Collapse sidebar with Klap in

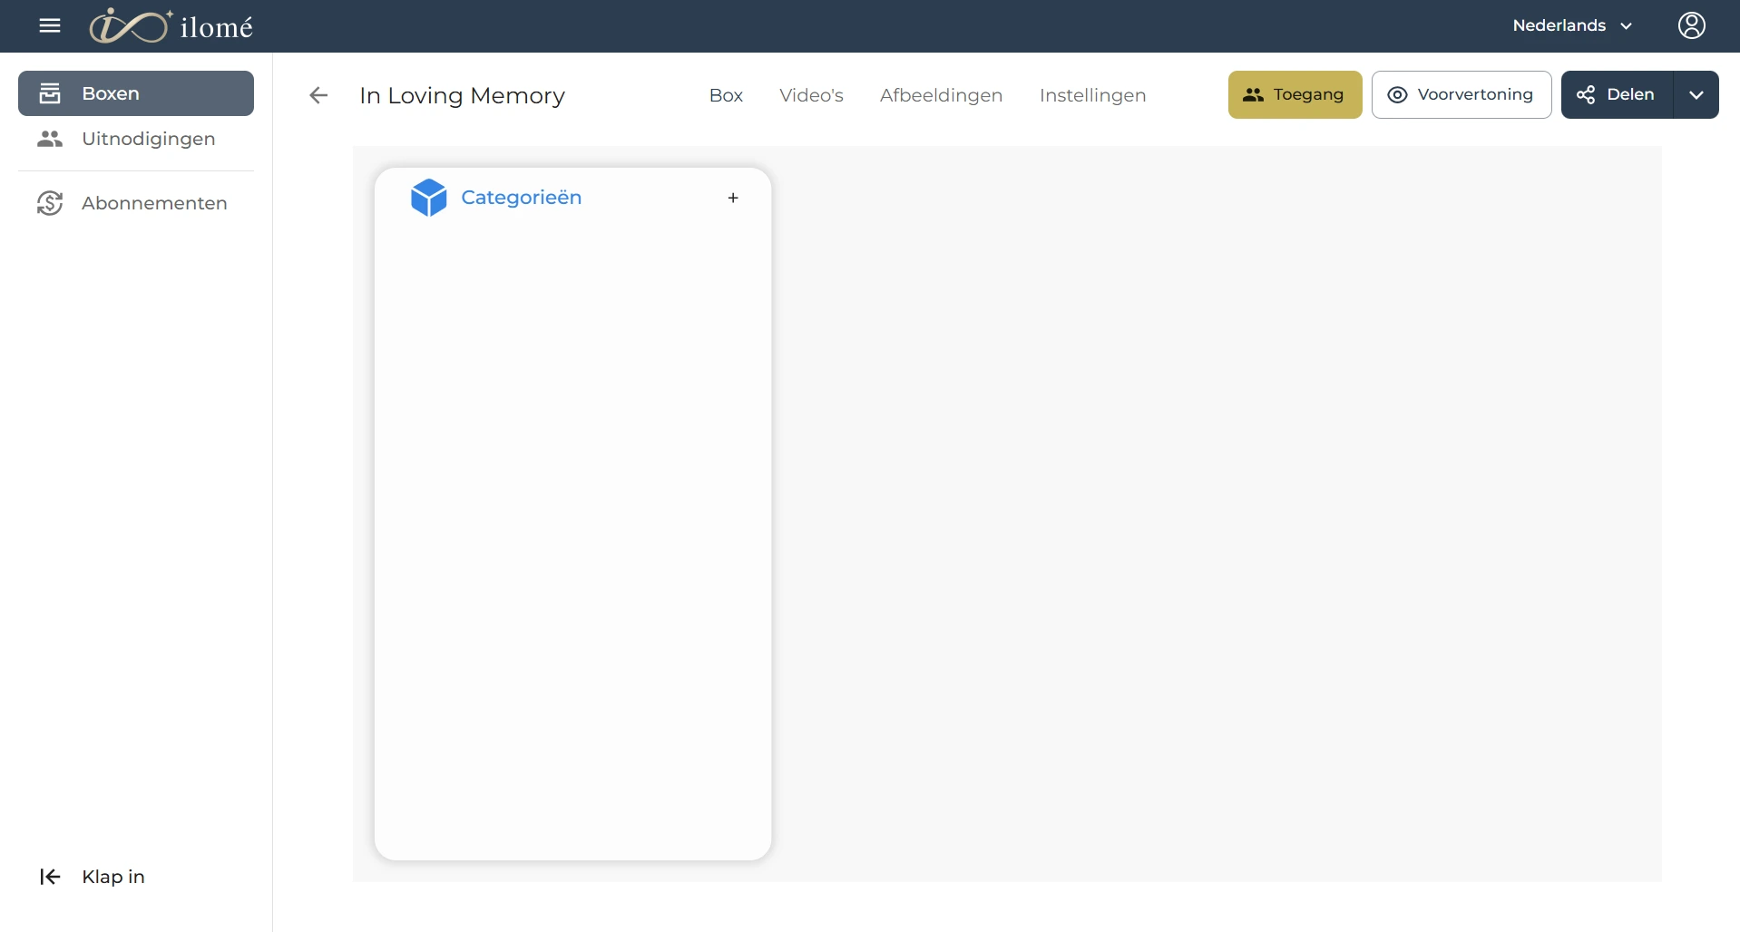(92, 877)
